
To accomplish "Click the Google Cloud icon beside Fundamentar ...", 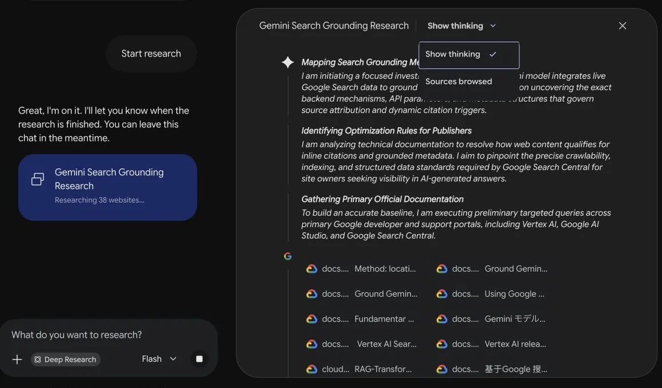I will point(312,319).
